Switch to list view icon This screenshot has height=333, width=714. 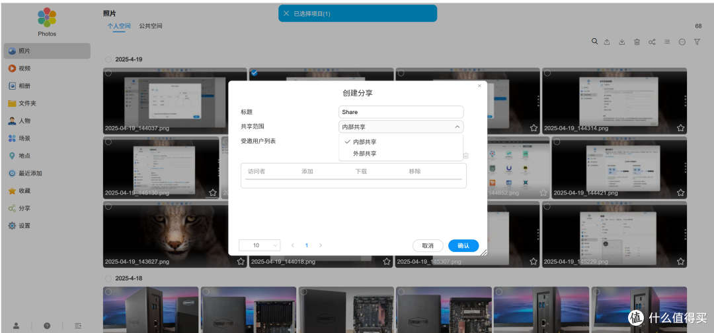click(666, 42)
